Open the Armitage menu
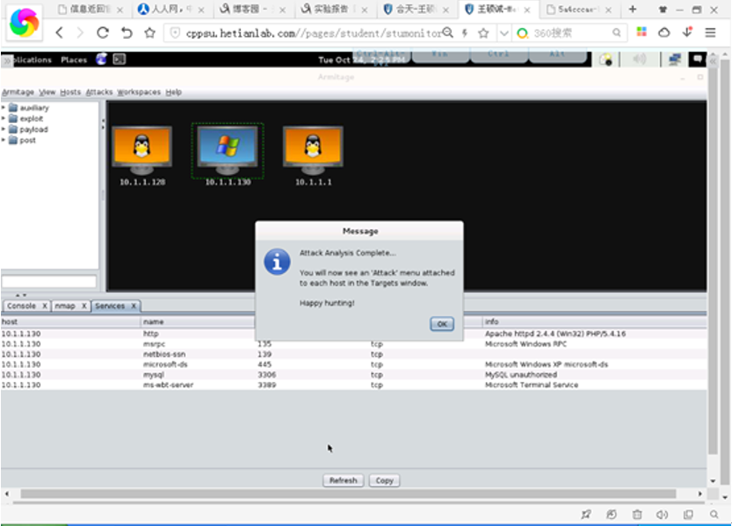The image size is (732, 526). coord(18,92)
